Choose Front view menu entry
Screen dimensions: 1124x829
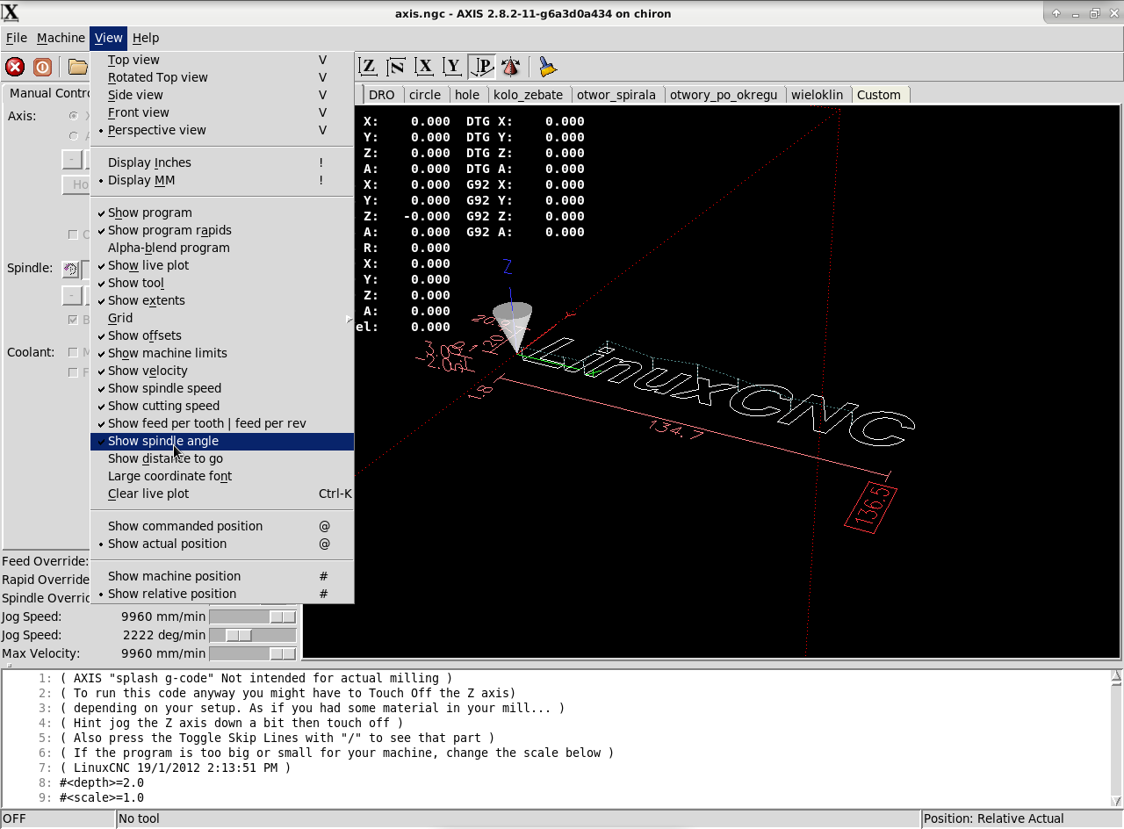click(x=222, y=112)
